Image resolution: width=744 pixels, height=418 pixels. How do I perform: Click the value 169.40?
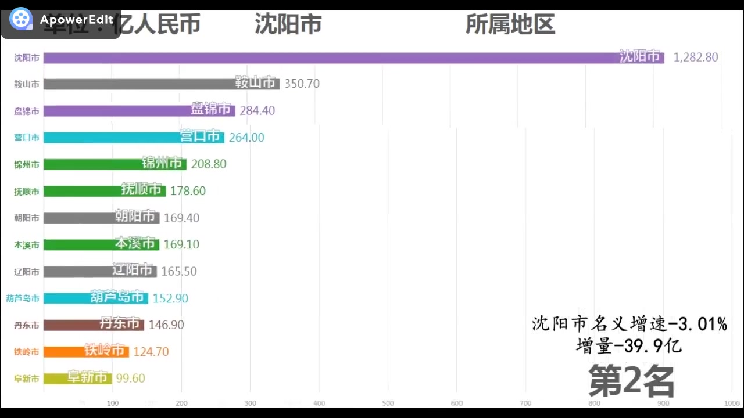[181, 218]
